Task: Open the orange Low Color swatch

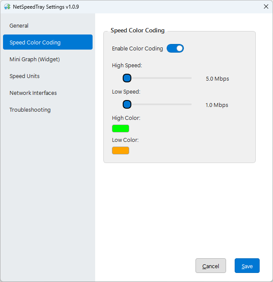Action: [121, 150]
